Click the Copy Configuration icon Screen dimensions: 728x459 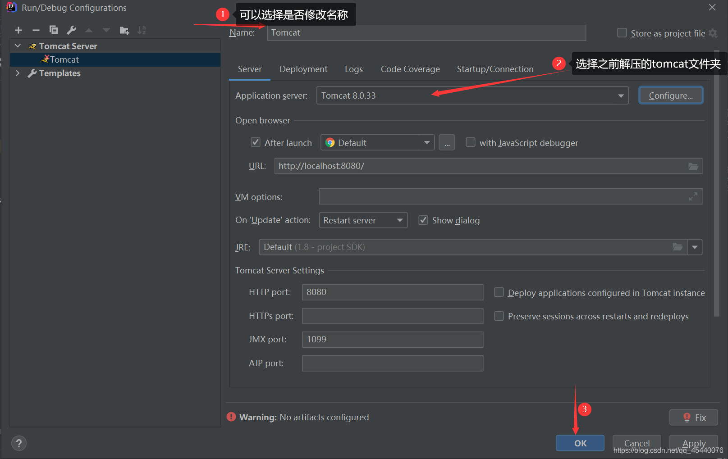tap(54, 30)
